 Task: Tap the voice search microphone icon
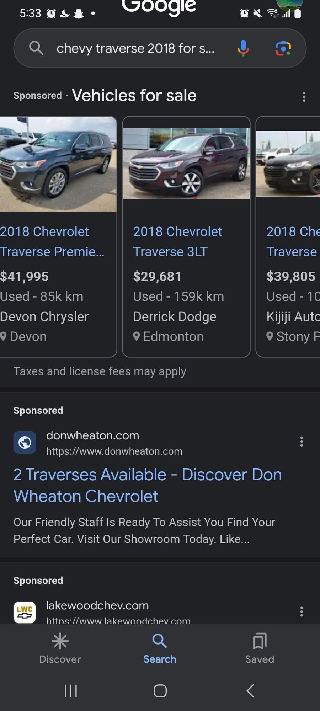(243, 48)
